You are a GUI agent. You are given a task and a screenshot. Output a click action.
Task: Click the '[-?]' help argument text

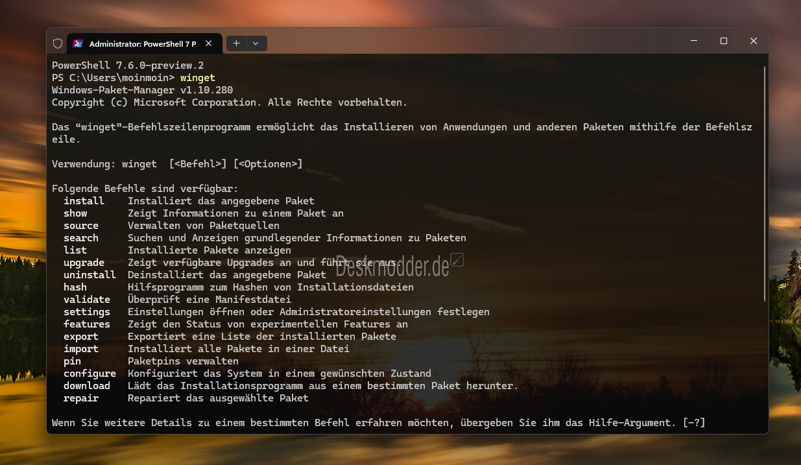tap(694, 423)
